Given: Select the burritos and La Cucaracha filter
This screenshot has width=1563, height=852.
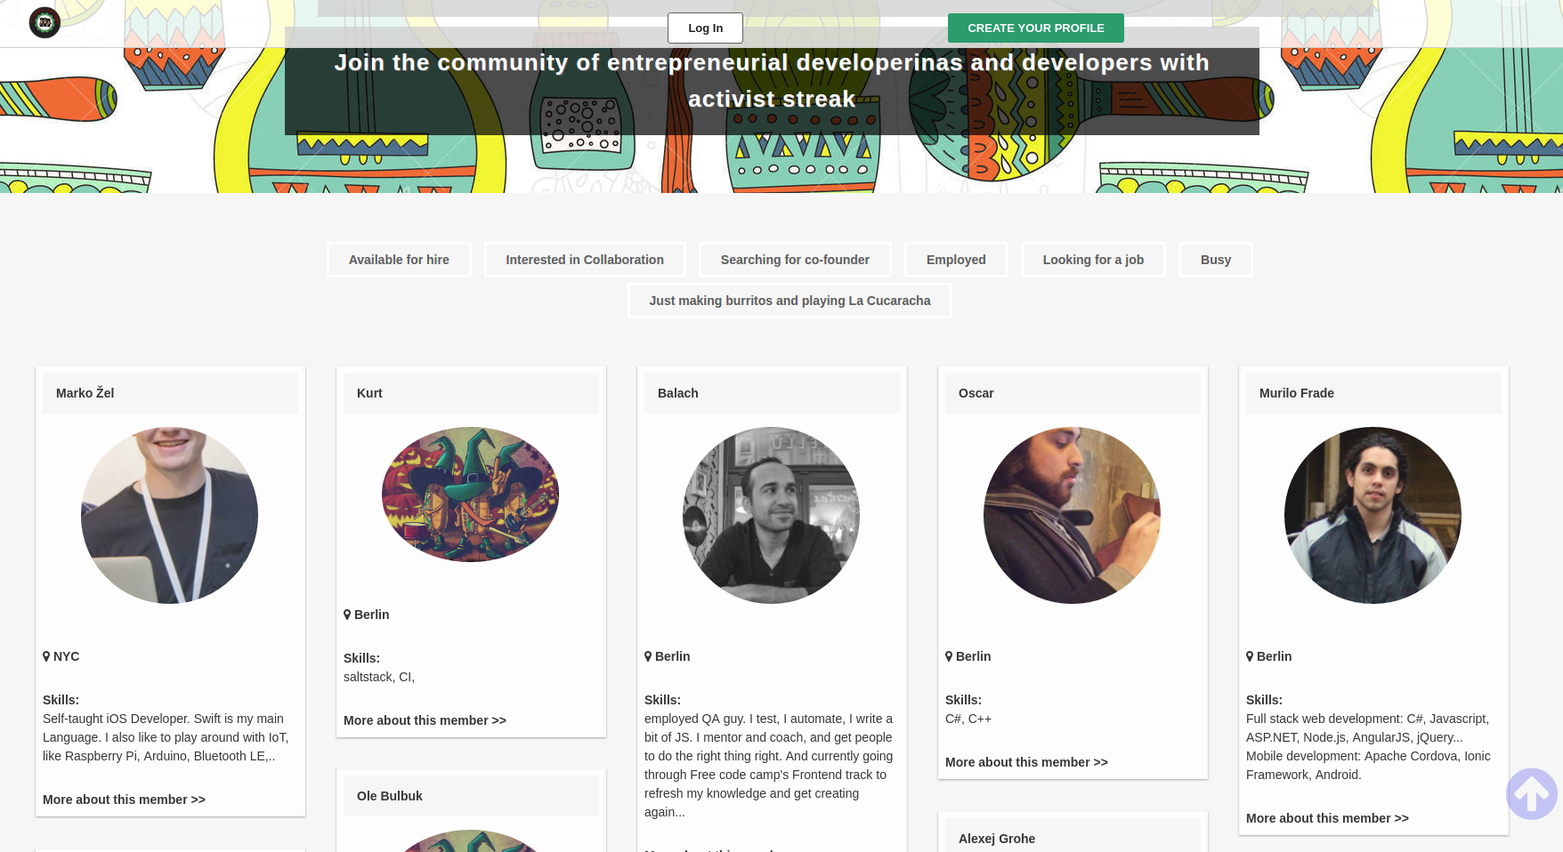Looking at the screenshot, I should click(790, 301).
